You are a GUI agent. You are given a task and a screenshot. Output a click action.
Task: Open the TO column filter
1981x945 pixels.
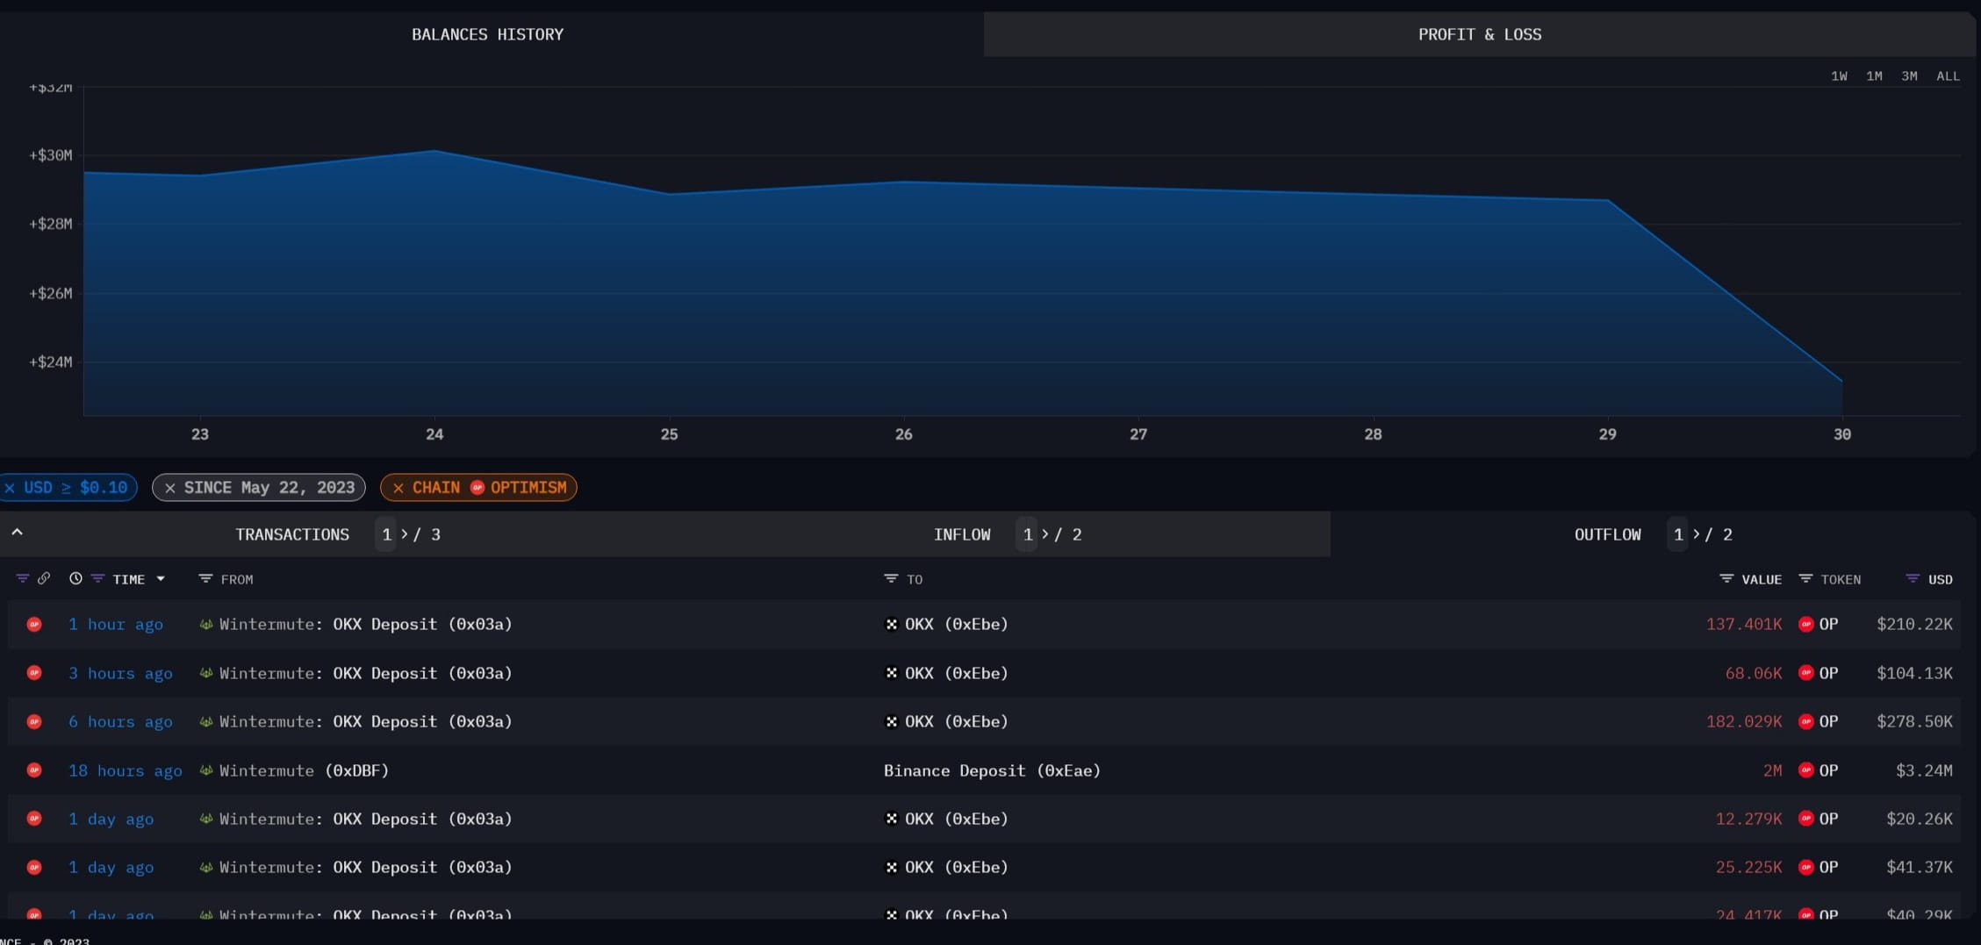point(891,579)
